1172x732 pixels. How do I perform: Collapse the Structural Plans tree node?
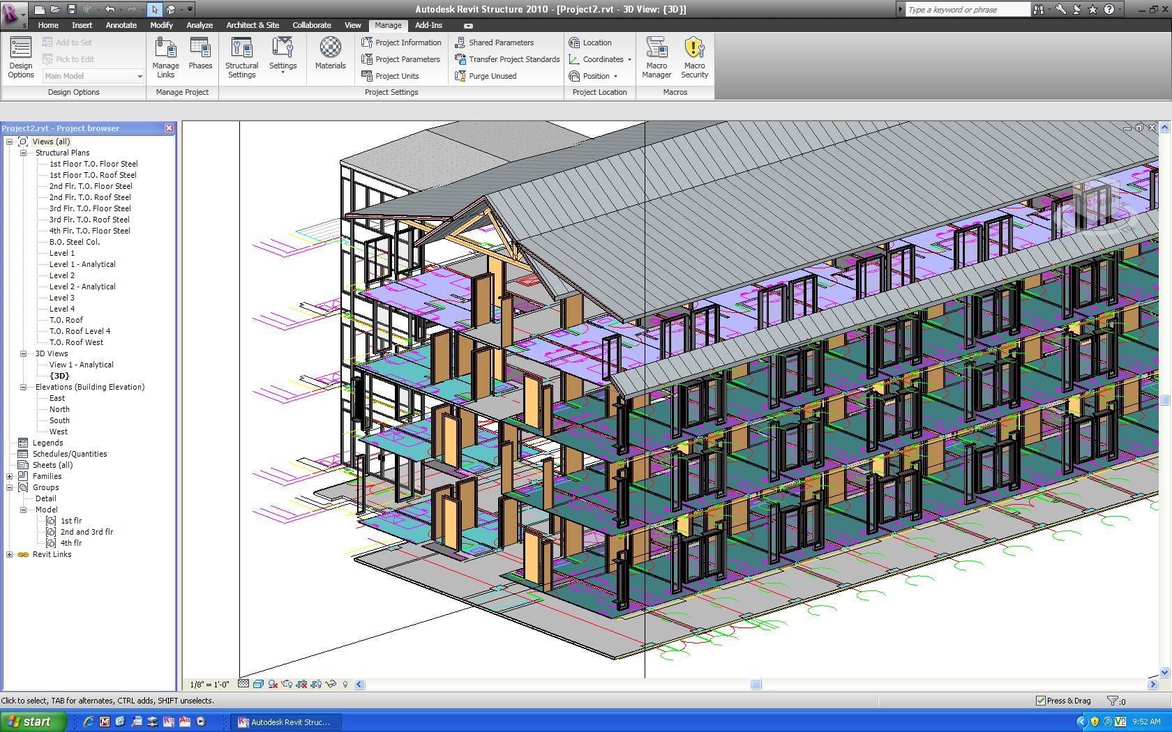pos(23,153)
